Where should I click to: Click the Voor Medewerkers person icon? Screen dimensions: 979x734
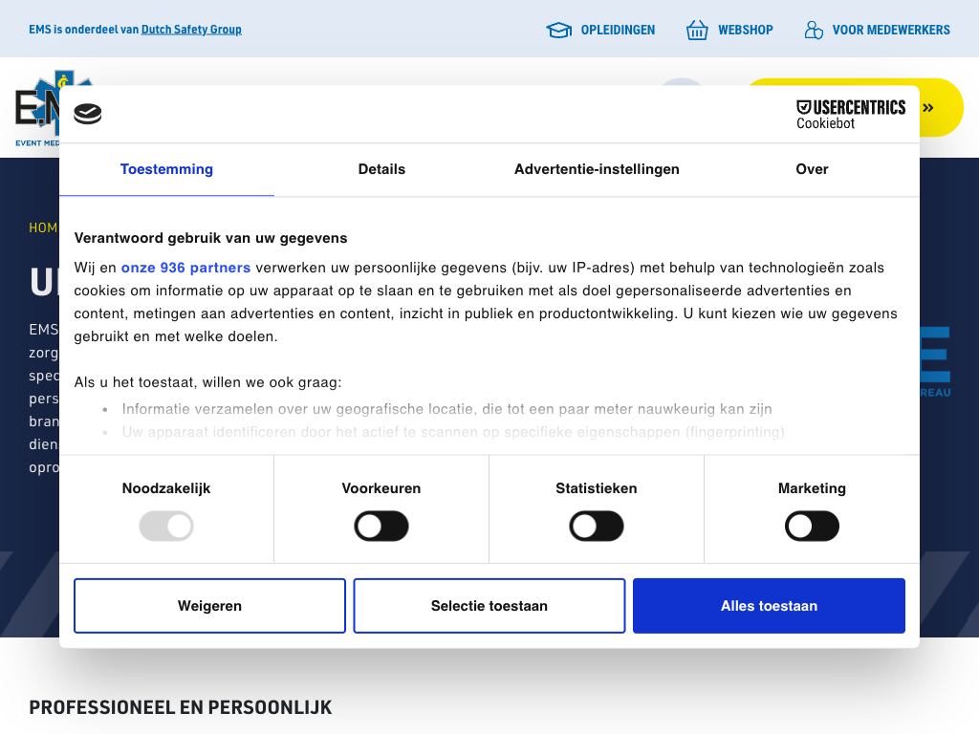point(814,31)
